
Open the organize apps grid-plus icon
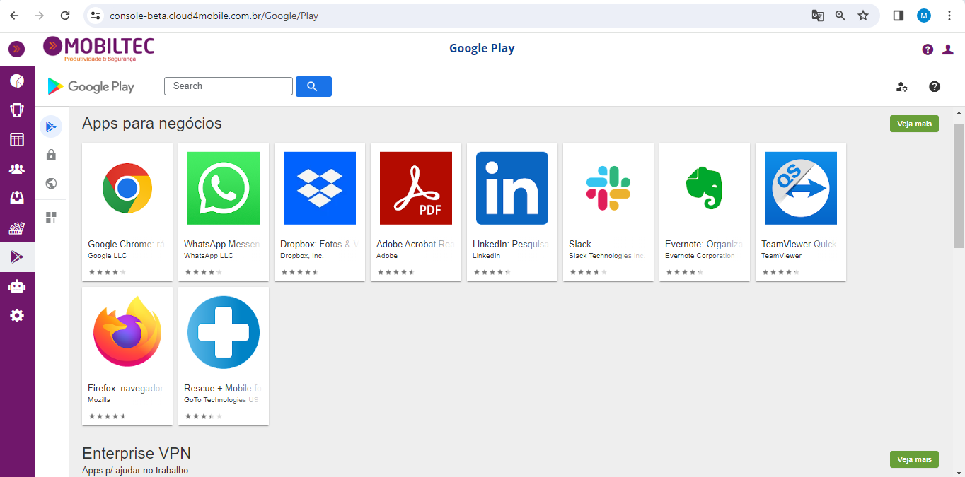click(x=51, y=217)
